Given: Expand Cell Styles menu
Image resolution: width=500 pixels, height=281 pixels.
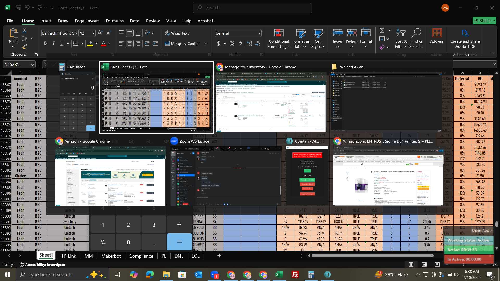Looking at the screenshot, I should 318,39.
